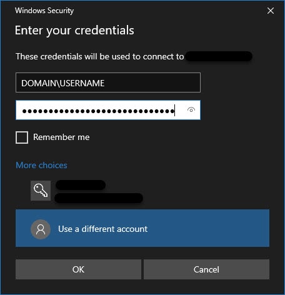Close the Windows Security dialog with X
This screenshot has width=285, height=295.
click(x=271, y=11)
